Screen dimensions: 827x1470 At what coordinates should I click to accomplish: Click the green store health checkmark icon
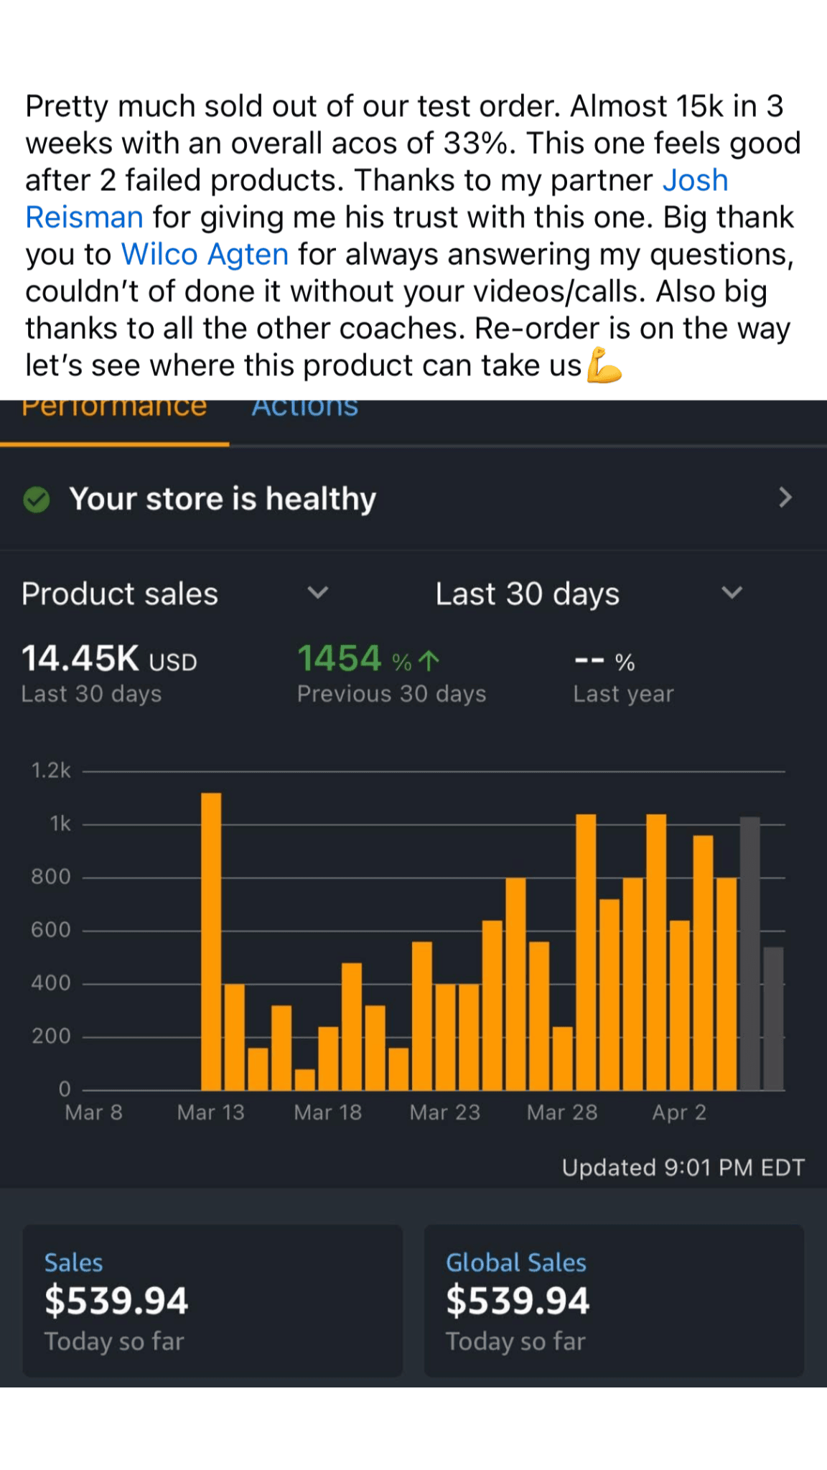[x=37, y=500]
